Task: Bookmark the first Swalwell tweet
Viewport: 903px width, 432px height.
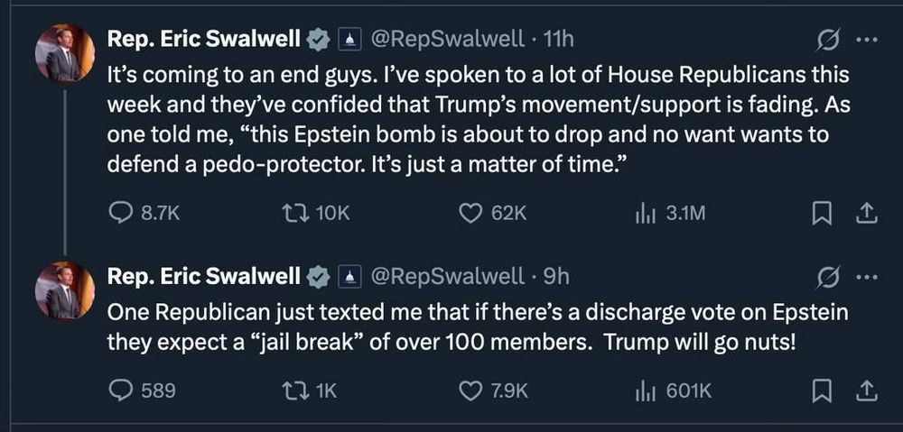Action: pos(823,213)
